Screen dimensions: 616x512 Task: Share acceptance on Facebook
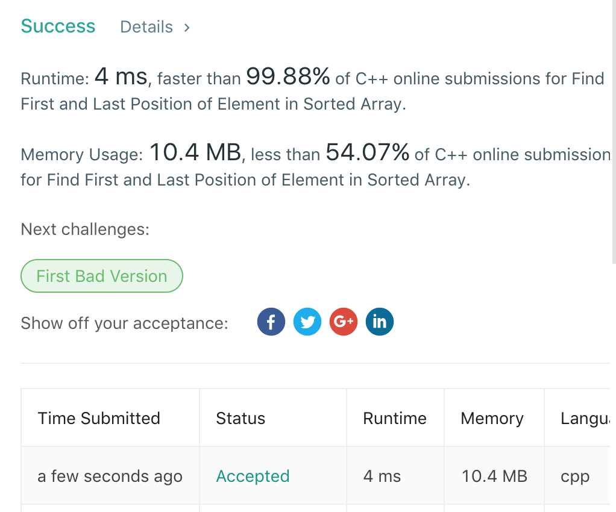tap(271, 322)
